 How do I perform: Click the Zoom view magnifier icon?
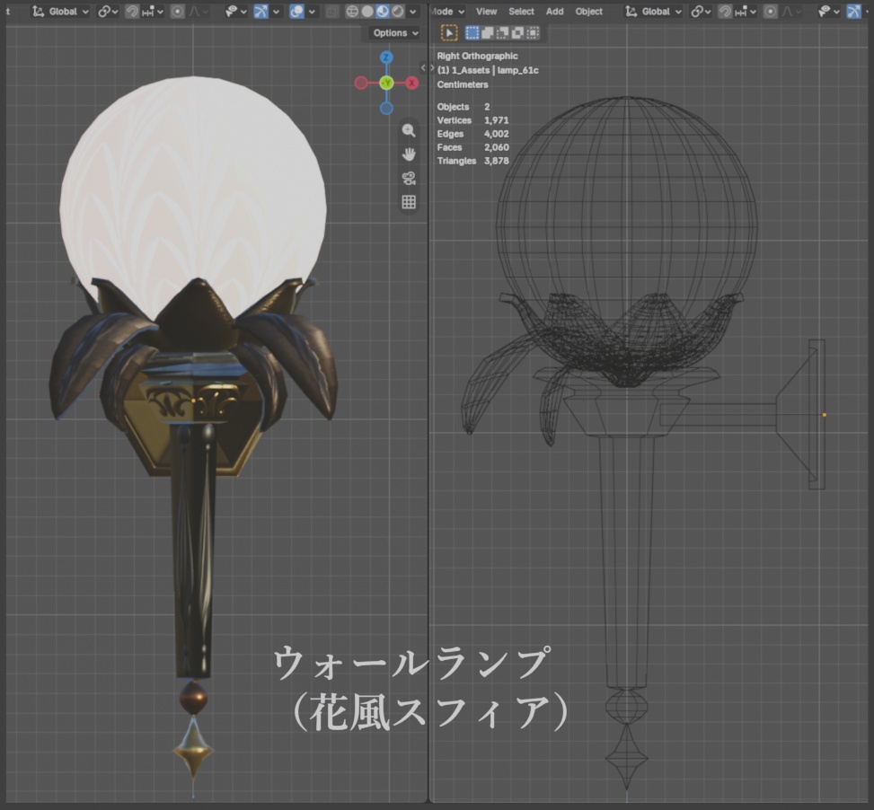pos(409,130)
